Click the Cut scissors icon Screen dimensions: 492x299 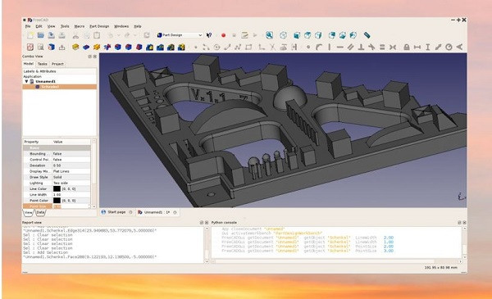click(x=75, y=35)
